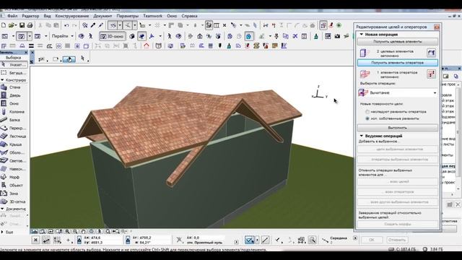The width and height of the screenshot is (462, 260).
Task: Click the operator elements icon beside '1 элементов оператора'
Action: [x=431, y=74]
